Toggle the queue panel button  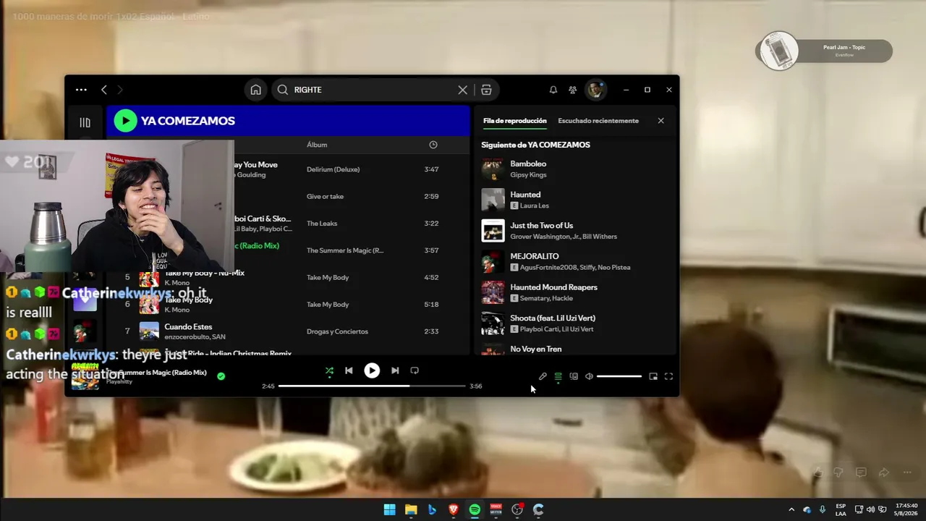click(558, 376)
